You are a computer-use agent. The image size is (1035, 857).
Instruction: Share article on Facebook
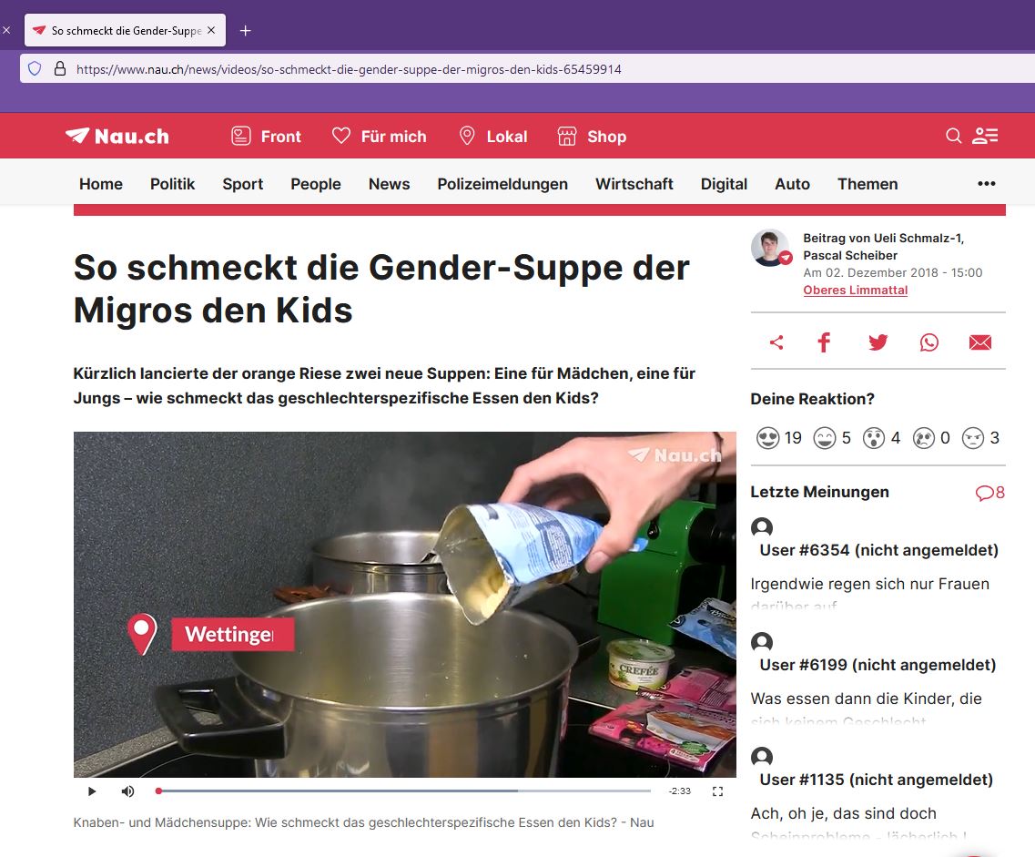pyautogui.click(x=824, y=342)
